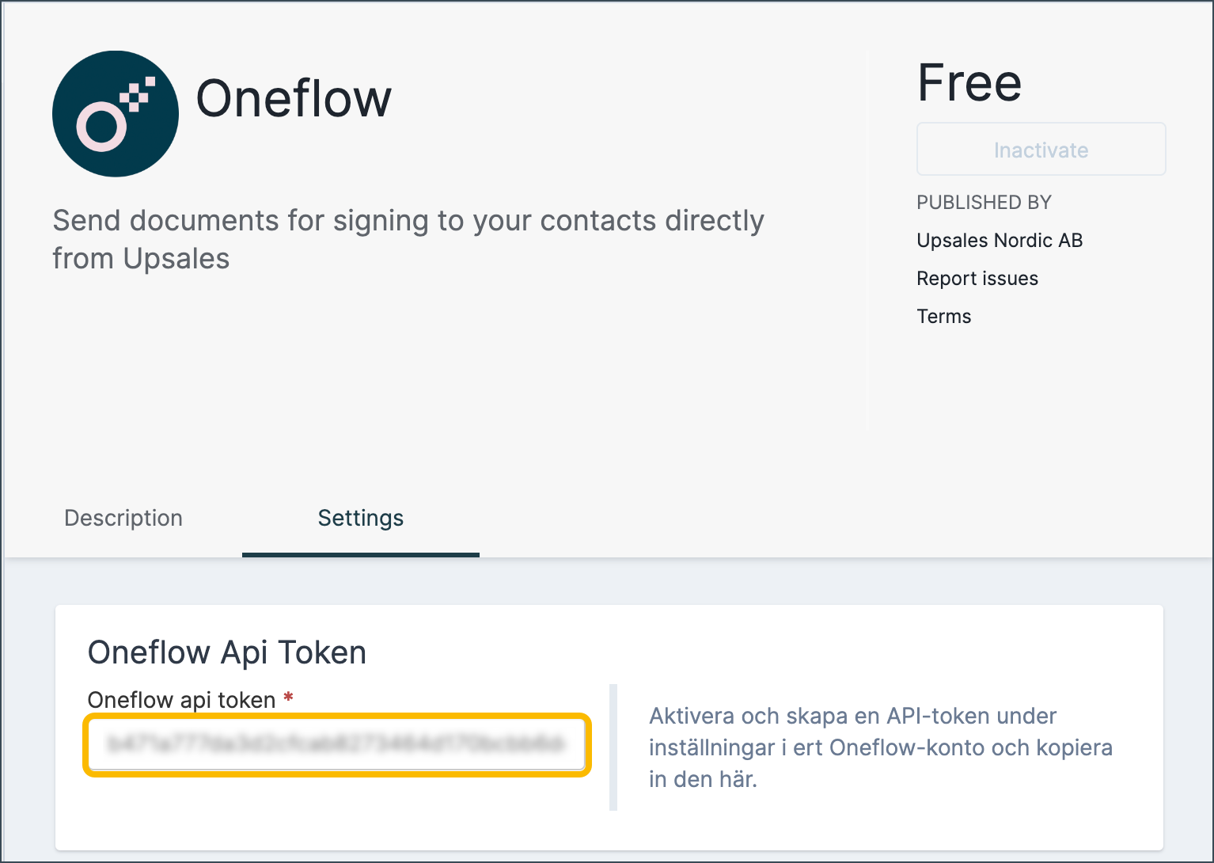Click the Oneflow page title

(x=294, y=98)
